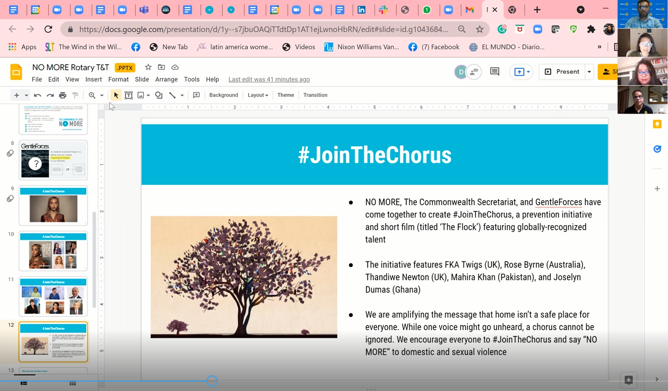Open comment history speech bubble icon
Viewport: 668px width, 391px height.
pyautogui.click(x=495, y=72)
